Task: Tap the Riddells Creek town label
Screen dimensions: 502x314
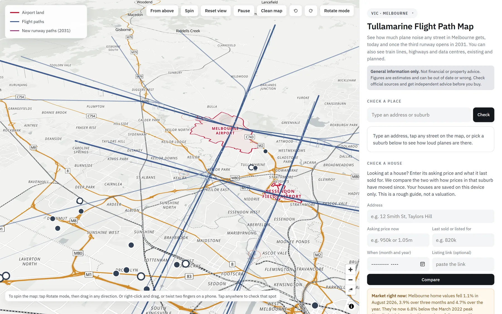Action: [188, 31]
